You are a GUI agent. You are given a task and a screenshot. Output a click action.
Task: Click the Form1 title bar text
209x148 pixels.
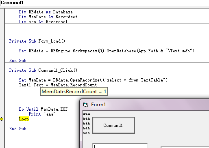point(98,105)
